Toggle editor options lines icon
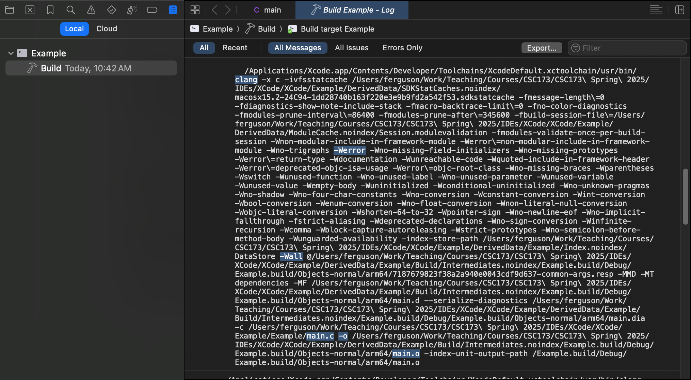Image resolution: width=691 pixels, height=380 pixels. 656,10
